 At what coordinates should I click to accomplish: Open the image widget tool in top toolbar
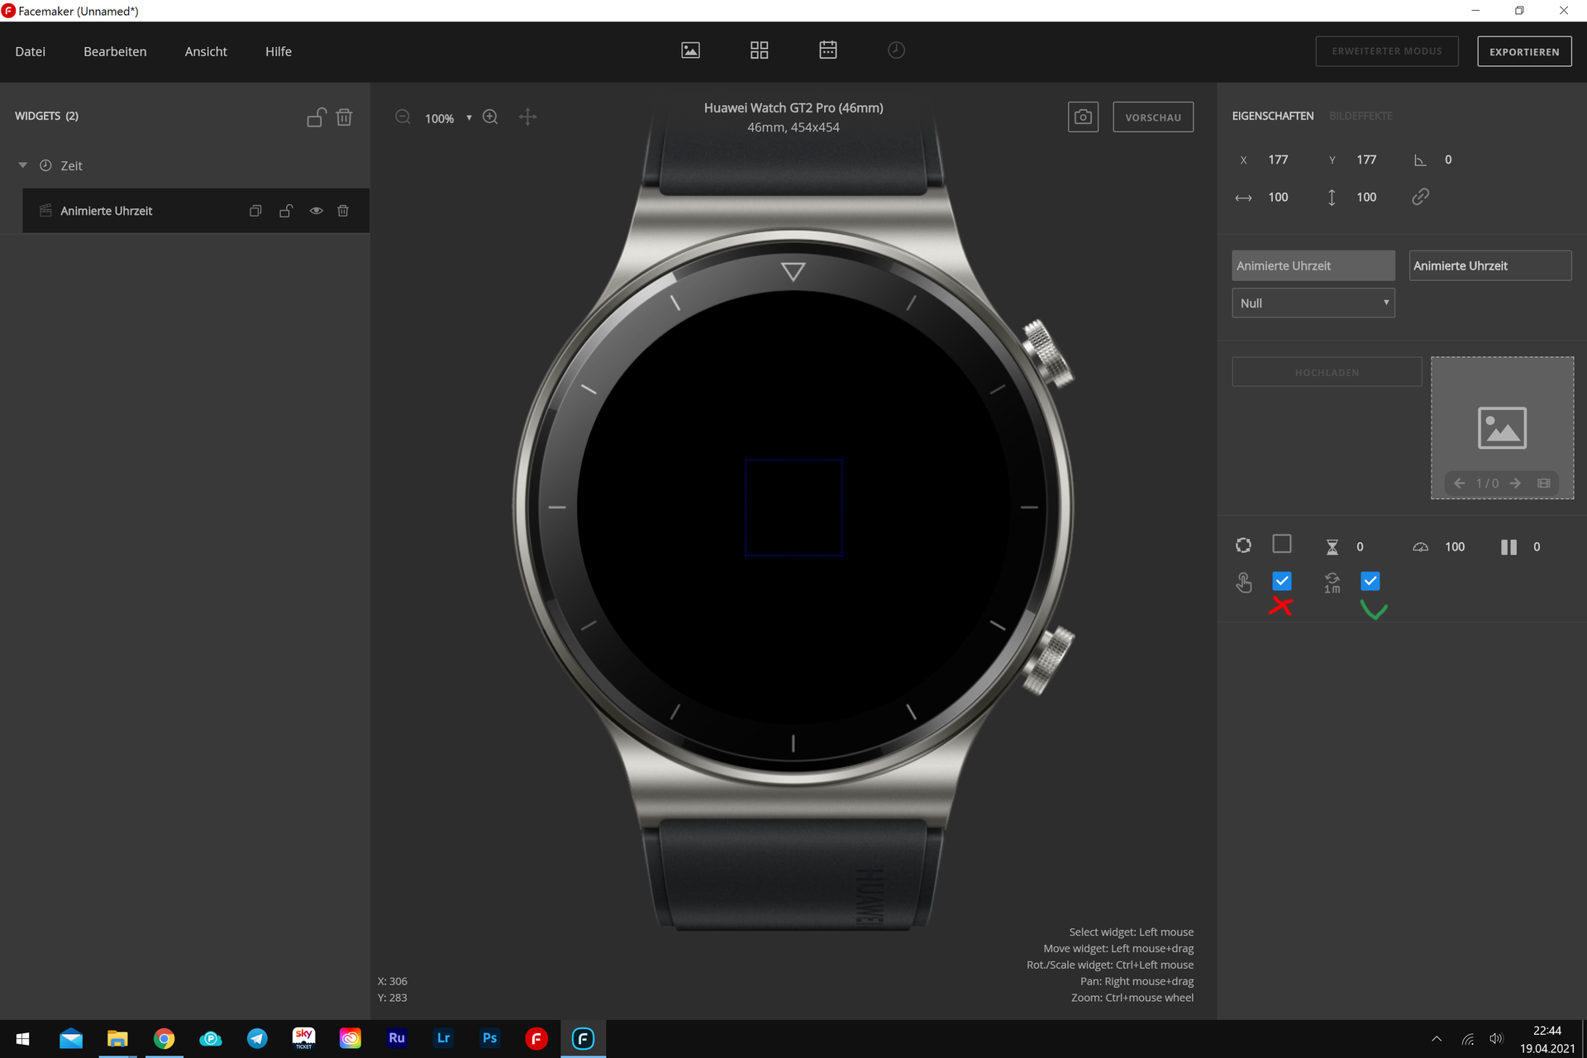tap(690, 50)
